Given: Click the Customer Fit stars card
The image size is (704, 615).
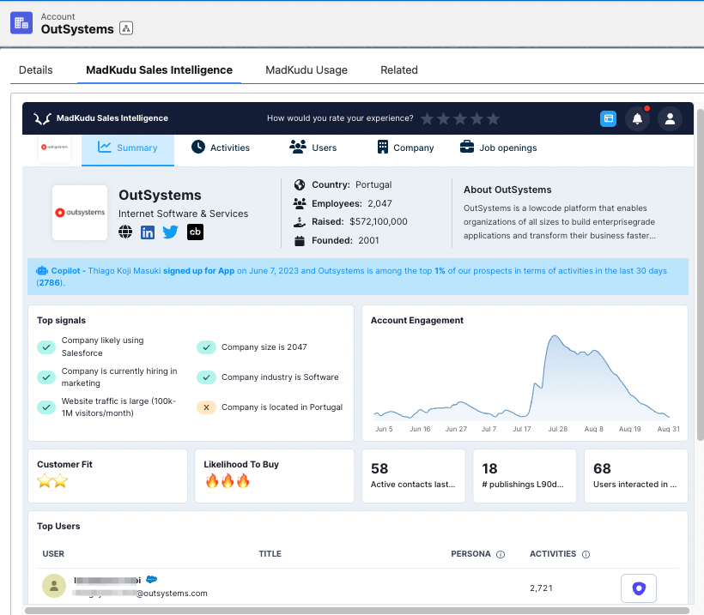Looking at the screenshot, I should (x=108, y=476).
